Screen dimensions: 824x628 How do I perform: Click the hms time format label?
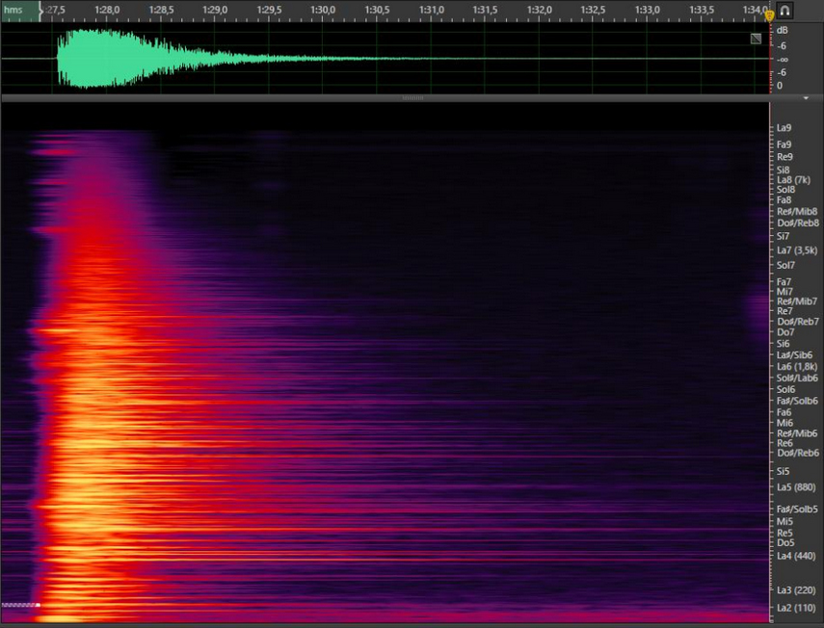13,10
